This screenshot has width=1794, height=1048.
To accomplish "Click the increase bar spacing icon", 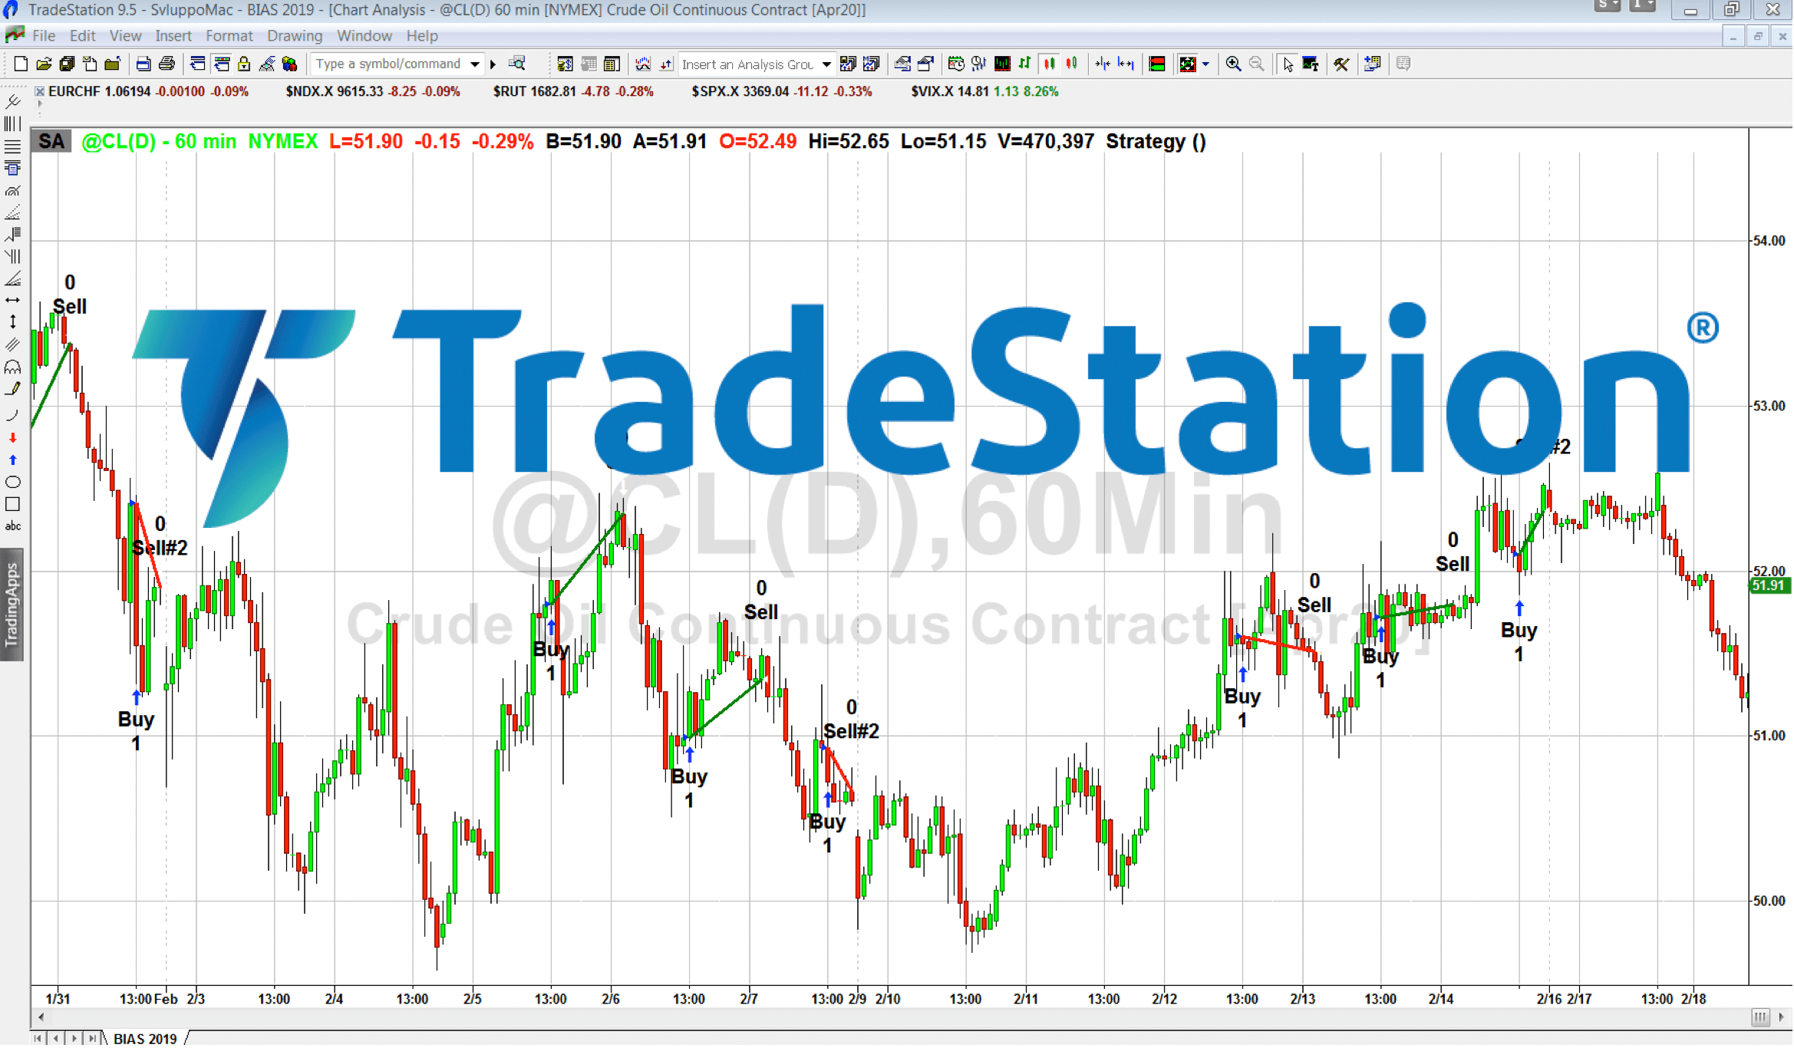I will click(1126, 64).
